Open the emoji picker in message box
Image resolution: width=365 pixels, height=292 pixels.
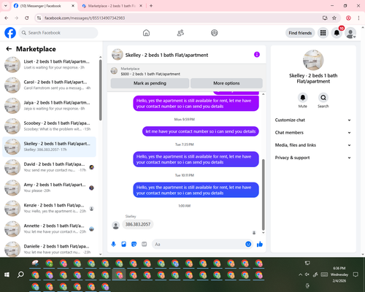point(248,244)
